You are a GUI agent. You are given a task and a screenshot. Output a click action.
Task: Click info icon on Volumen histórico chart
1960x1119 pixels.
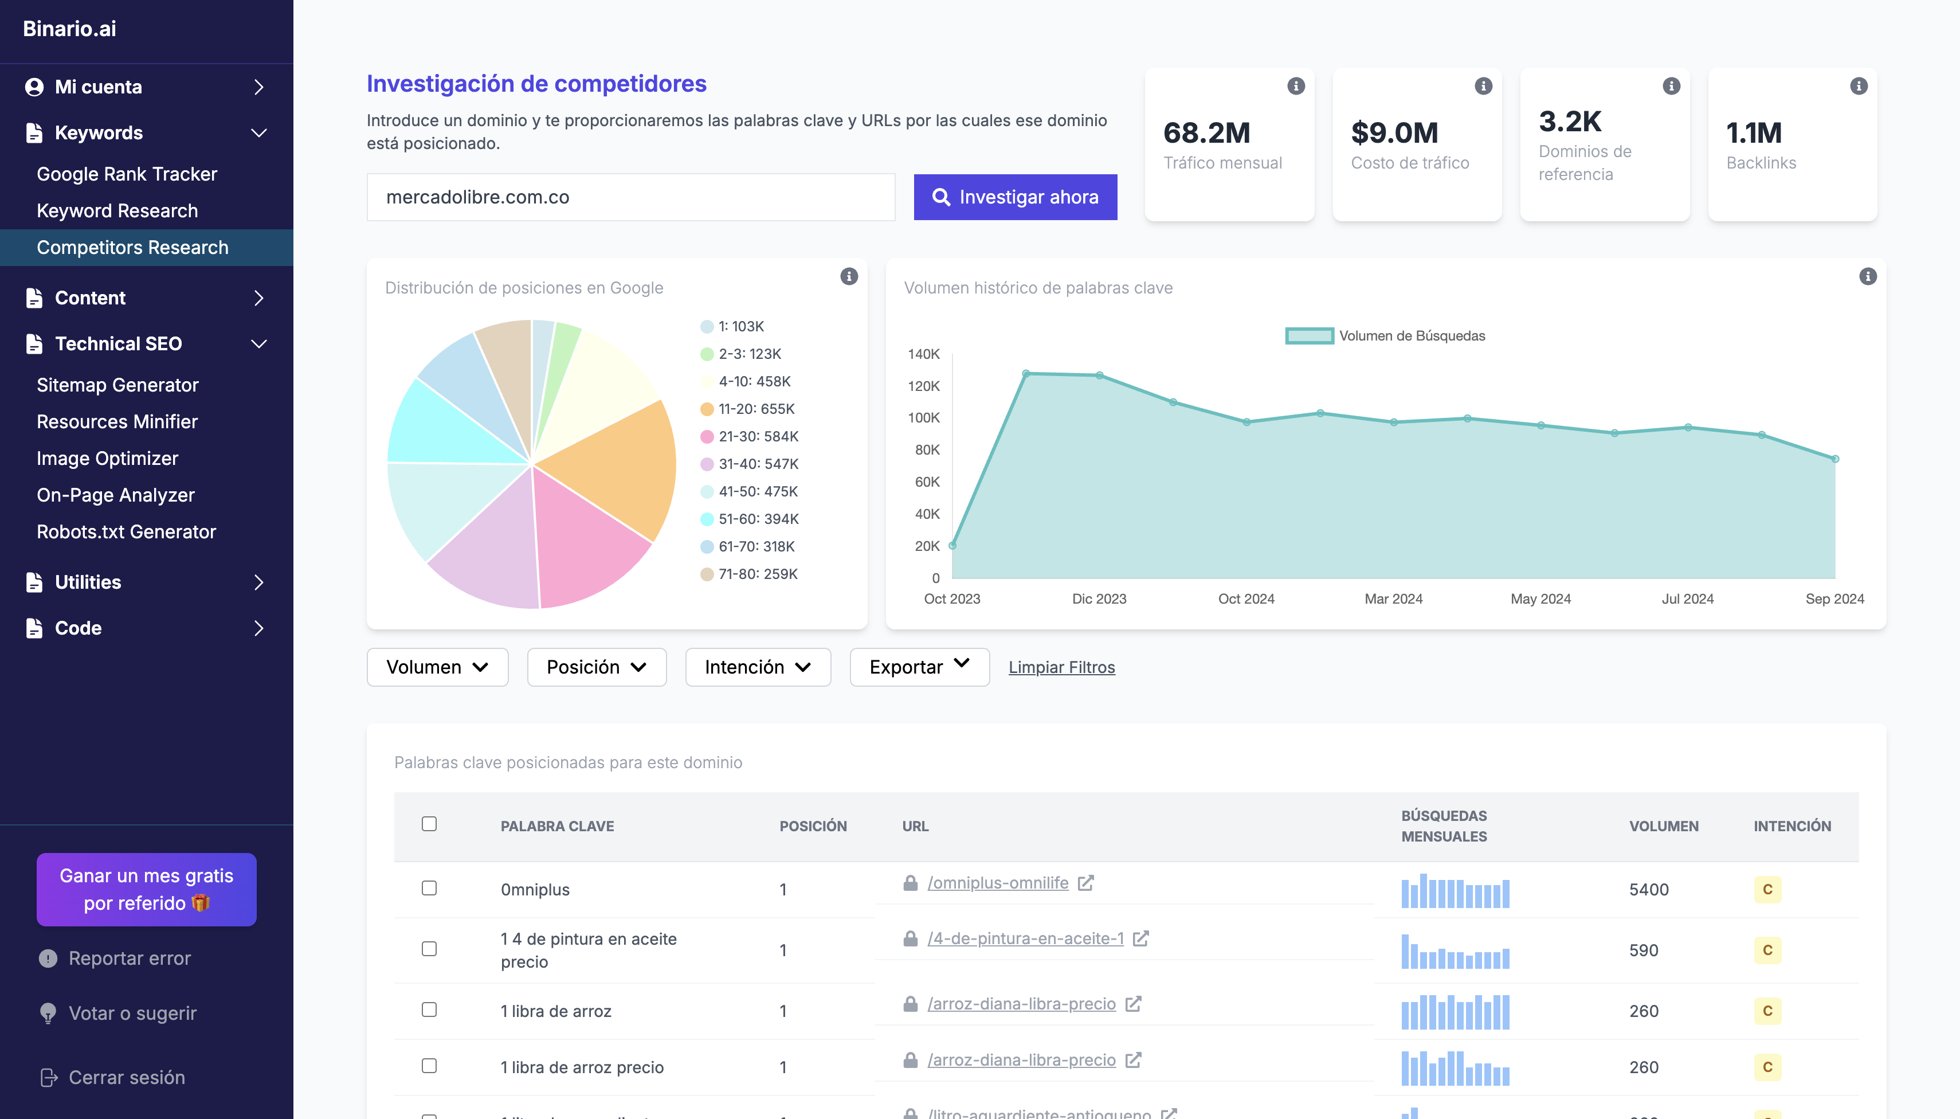[1867, 277]
